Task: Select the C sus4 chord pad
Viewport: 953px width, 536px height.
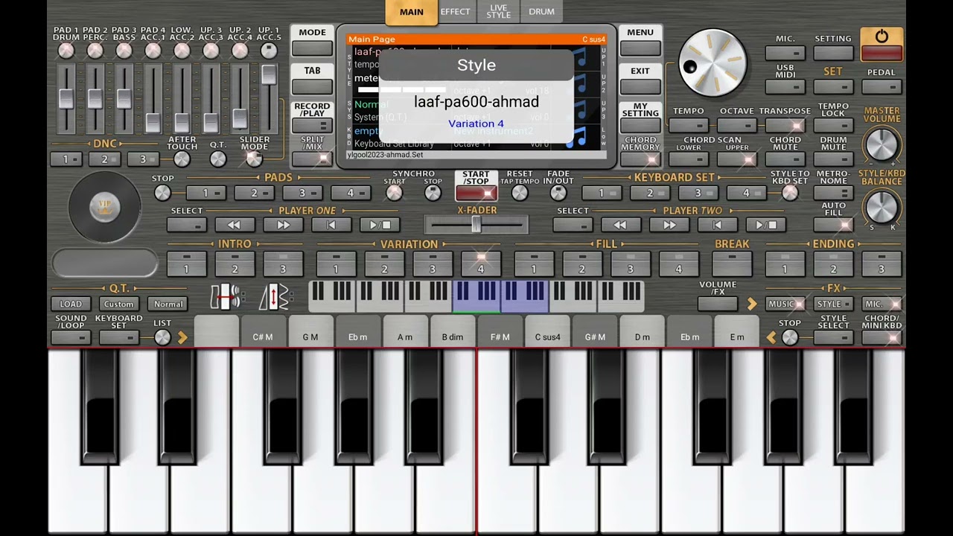Action: [x=547, y=332]
